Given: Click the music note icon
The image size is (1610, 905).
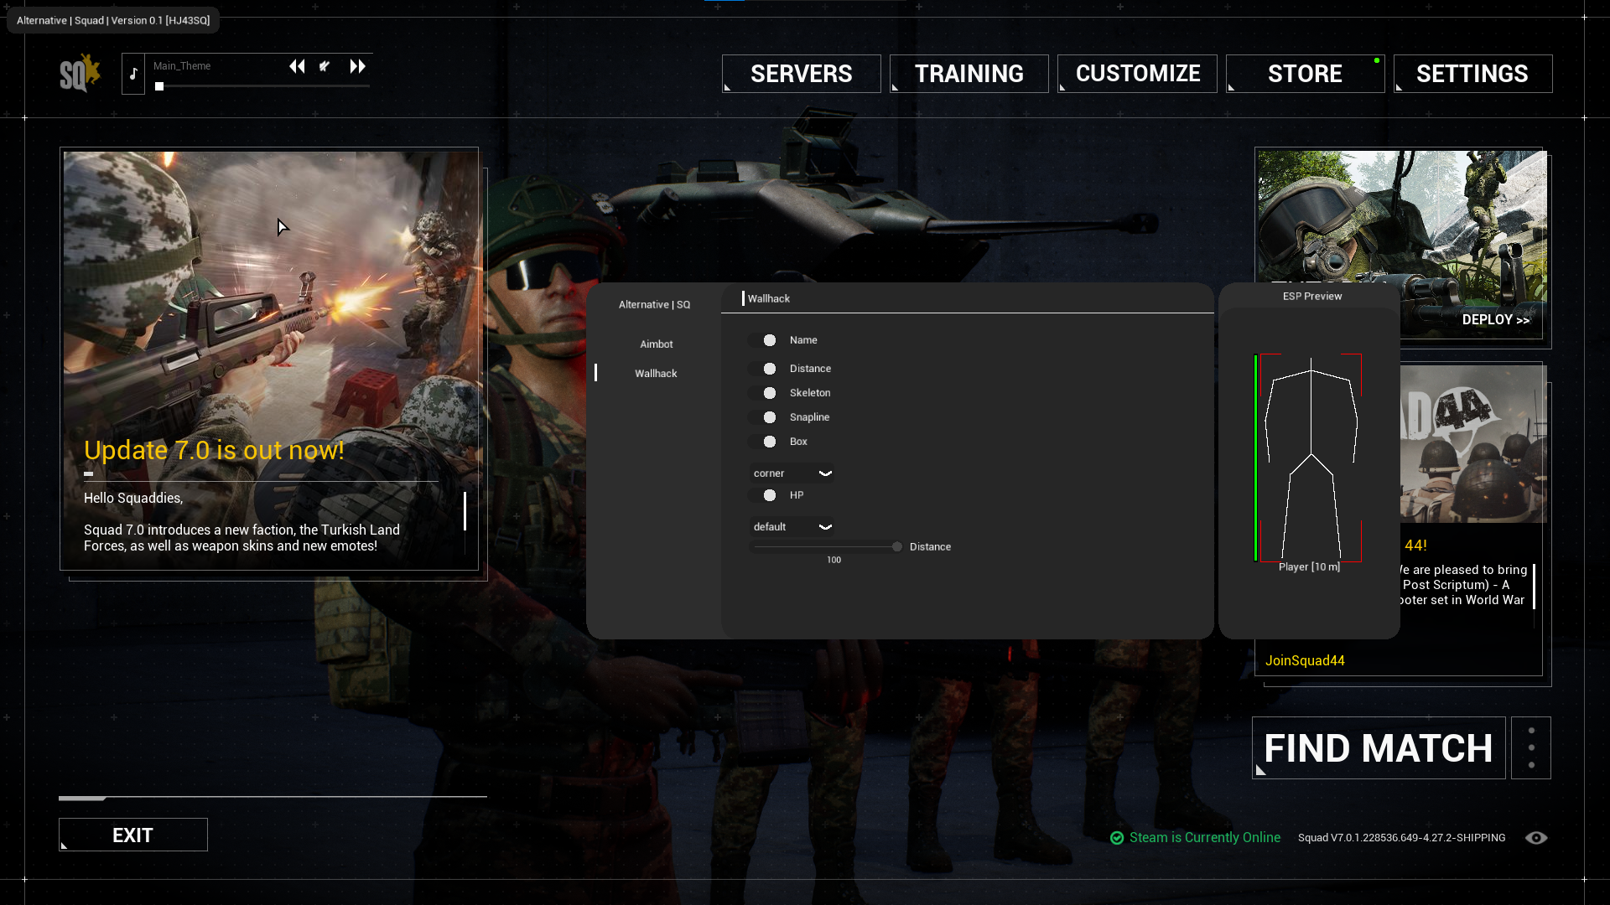Looking at the screenshot, I should tap(132, 73).
